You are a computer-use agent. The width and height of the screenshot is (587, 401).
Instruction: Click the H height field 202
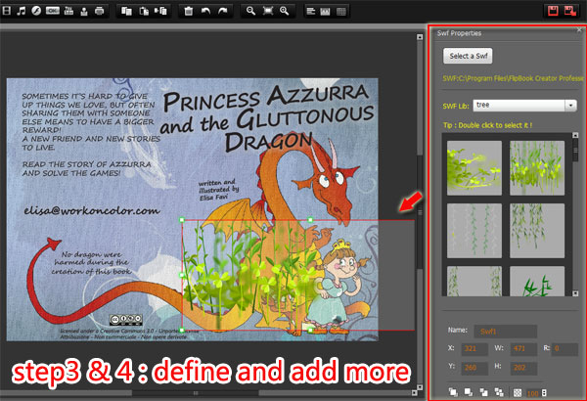click(x=523, y=368)
